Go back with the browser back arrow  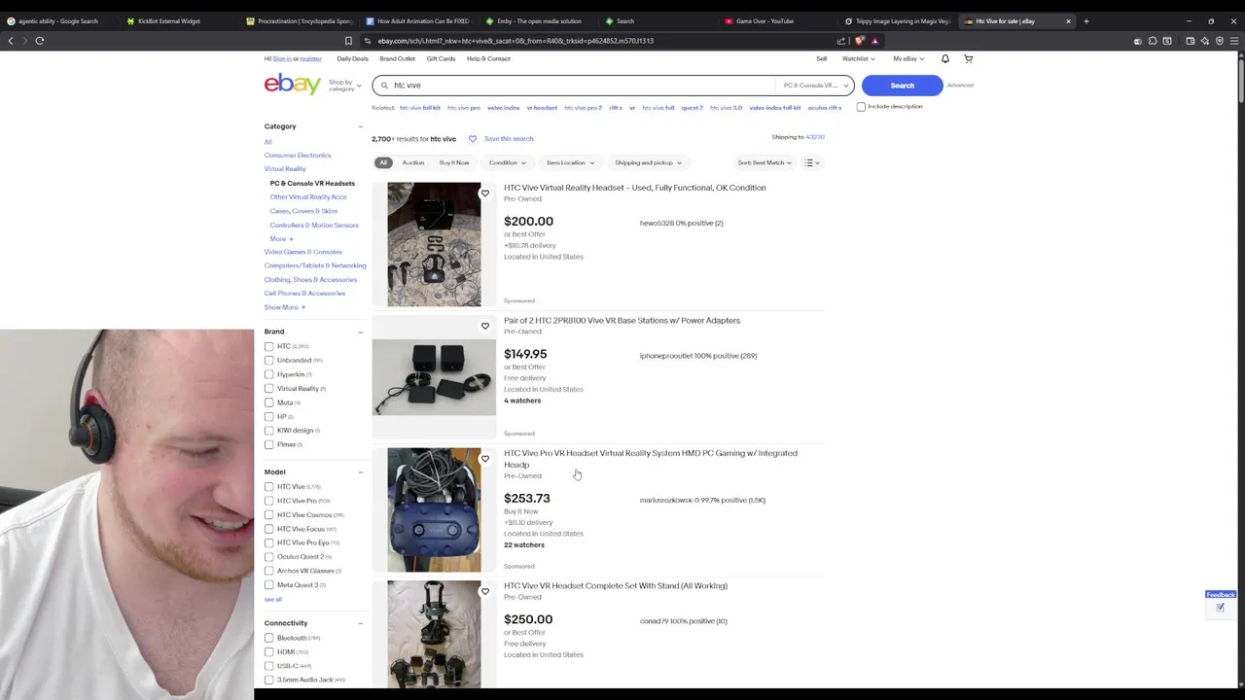[x=11, y=41]
